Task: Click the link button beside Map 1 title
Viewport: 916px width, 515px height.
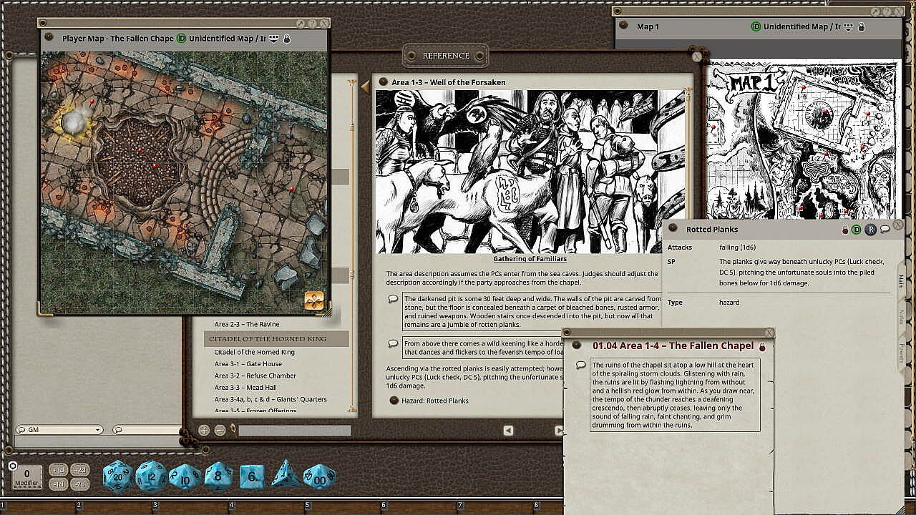Action: [624, 26]
